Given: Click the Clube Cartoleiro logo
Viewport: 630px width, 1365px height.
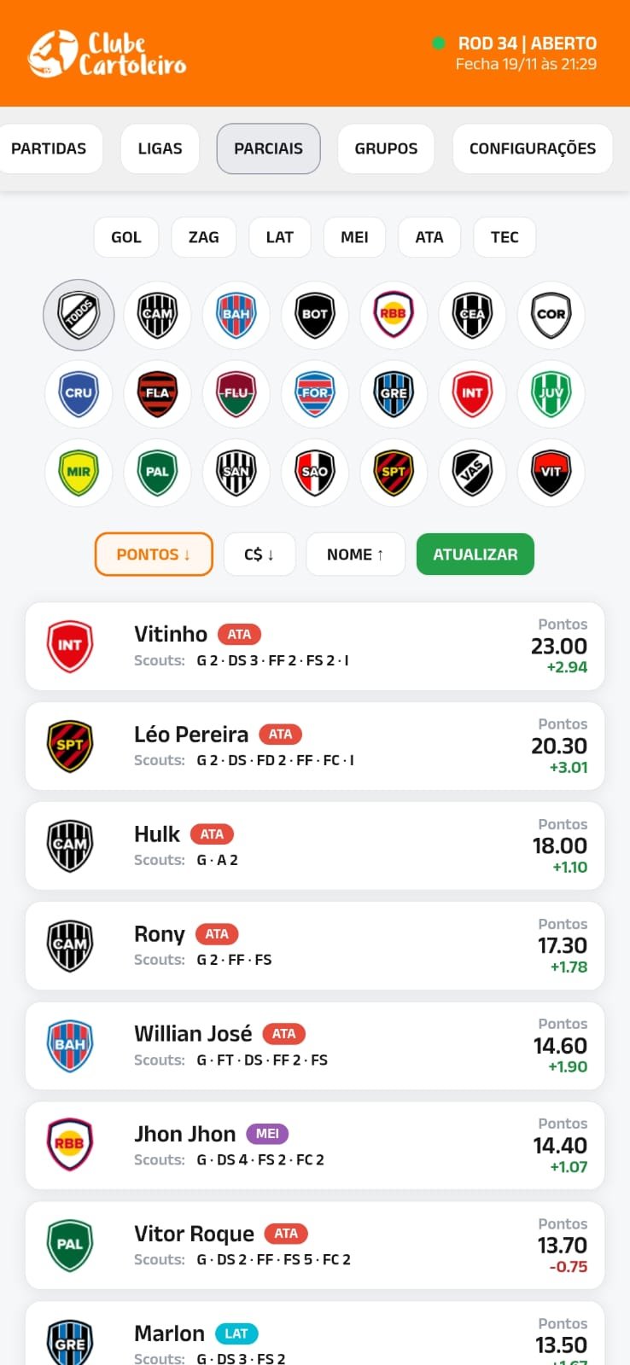Looking at the screenshot, I should (x=107, y=53).
